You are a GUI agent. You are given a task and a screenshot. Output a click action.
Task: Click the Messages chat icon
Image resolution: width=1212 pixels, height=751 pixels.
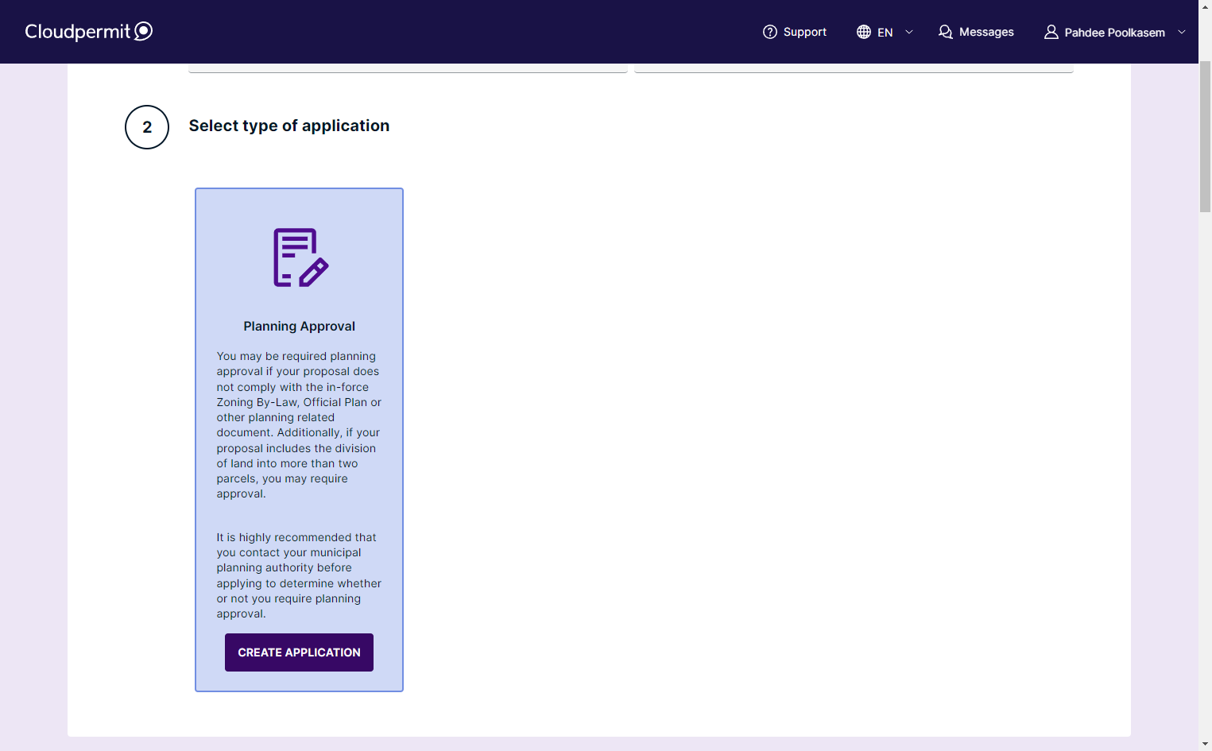tap(945, 32)
